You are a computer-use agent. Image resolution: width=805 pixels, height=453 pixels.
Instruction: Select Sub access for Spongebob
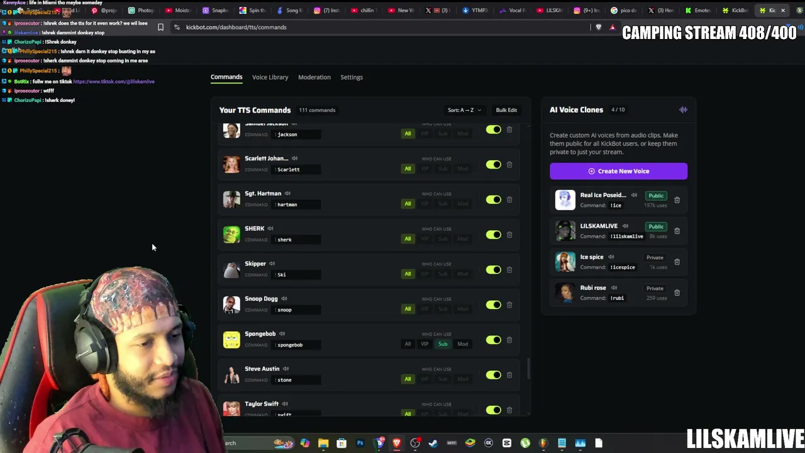[443, 344]
